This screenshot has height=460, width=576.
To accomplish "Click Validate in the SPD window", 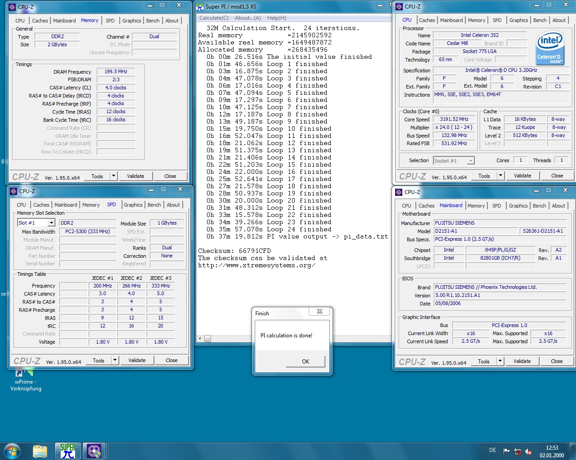I will (137, 360).
